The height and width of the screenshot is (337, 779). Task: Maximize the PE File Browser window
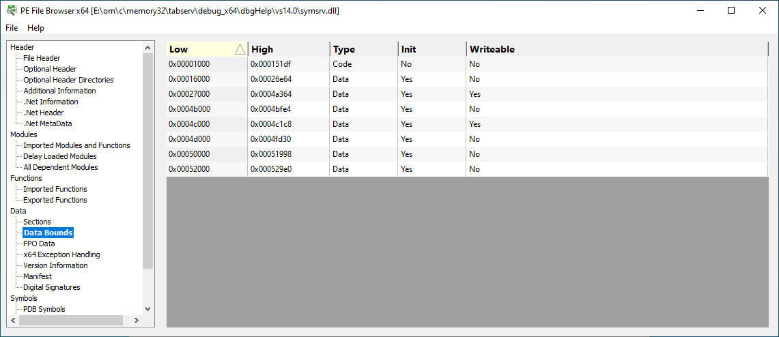pyautogui.click(x=731, y=10)
